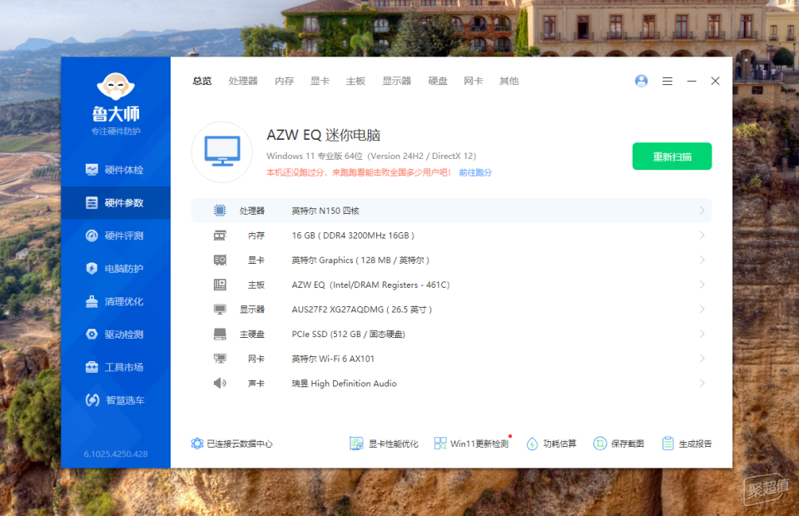Switch to the 主板 tab
Screen dimensions: 799x516
355,81
